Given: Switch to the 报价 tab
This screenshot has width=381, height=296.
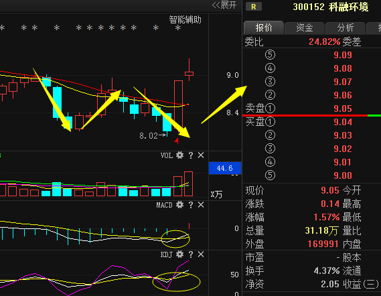Looking at the screenshot, I should [264, 27].
